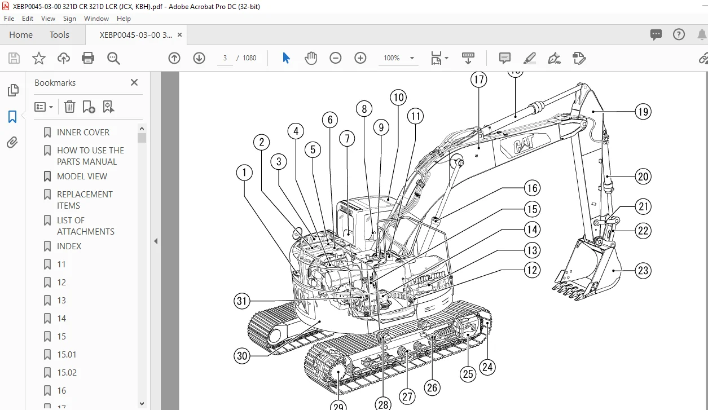Screen dimensions: 708x410
Task: Open the View menu
Action: coord(49,19)
